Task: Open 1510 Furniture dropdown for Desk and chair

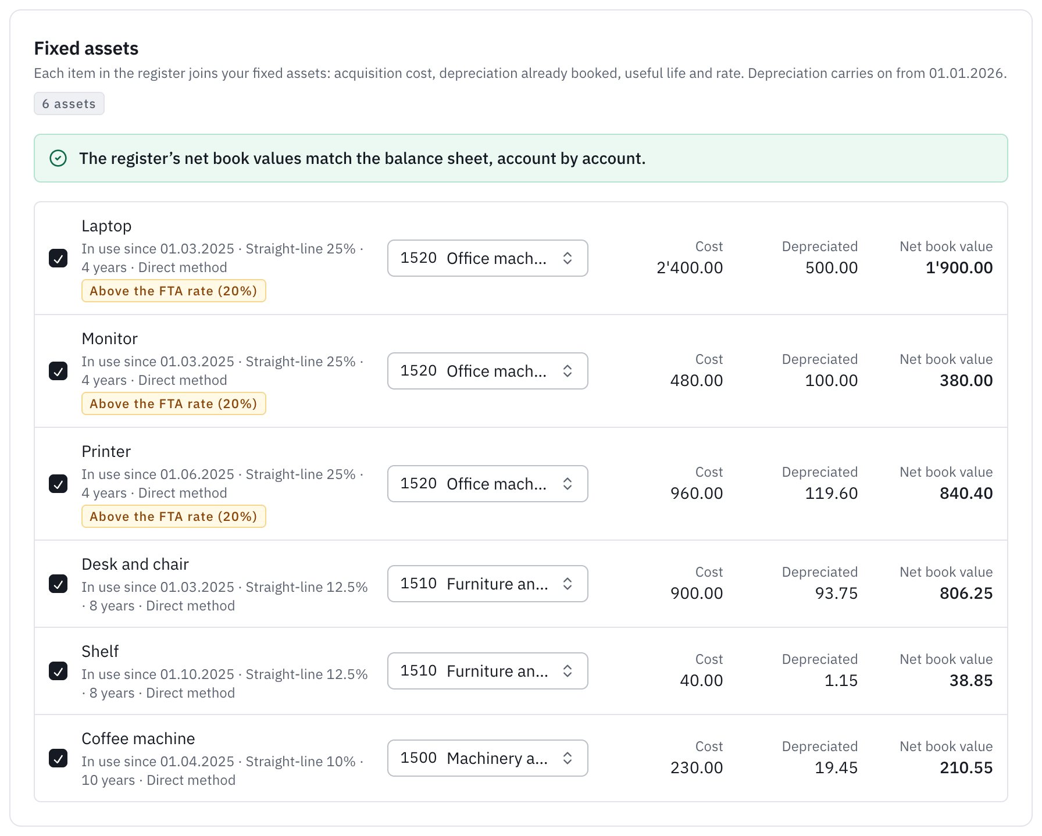Action: [x=487, y=584]
